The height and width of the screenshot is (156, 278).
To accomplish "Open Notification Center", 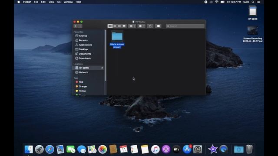I will 259,2.
